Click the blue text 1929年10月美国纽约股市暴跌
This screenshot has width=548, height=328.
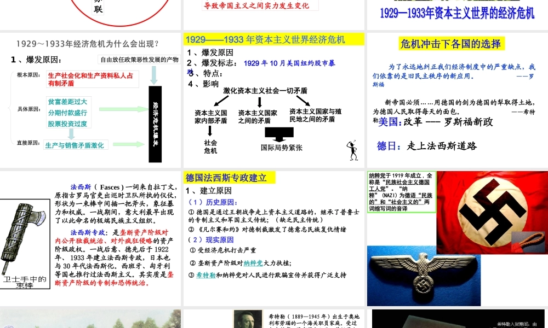289,63
